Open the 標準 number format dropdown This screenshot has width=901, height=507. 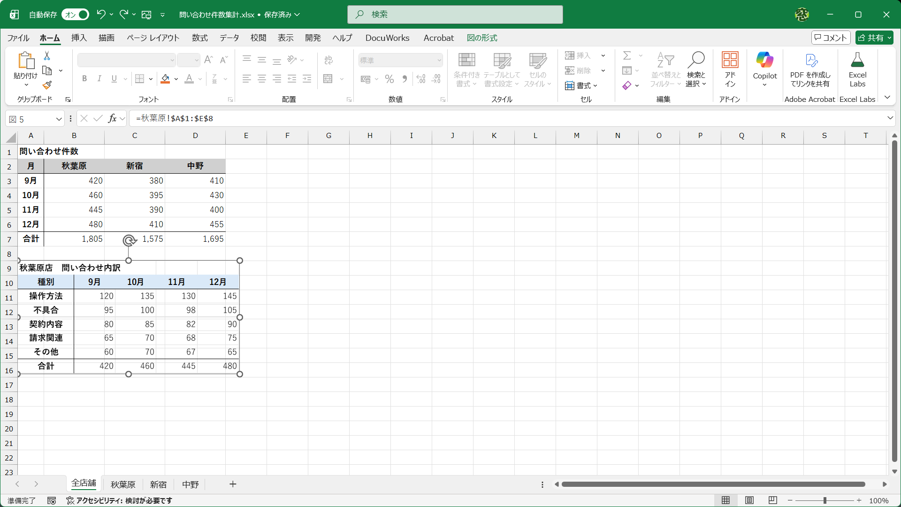tap(437, 60)
